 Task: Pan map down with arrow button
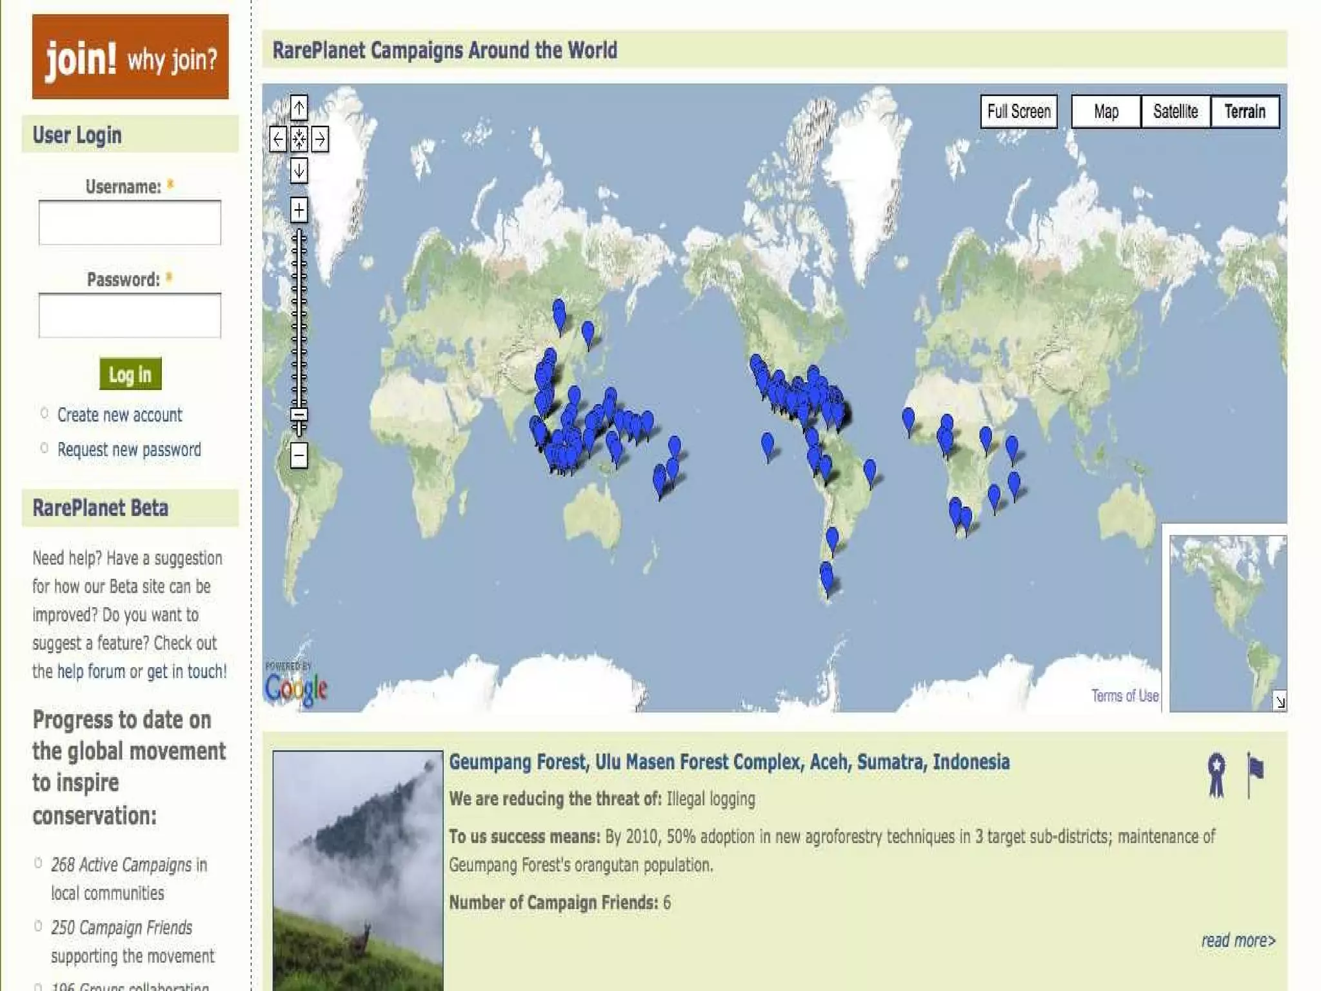[x=299, y=171]
